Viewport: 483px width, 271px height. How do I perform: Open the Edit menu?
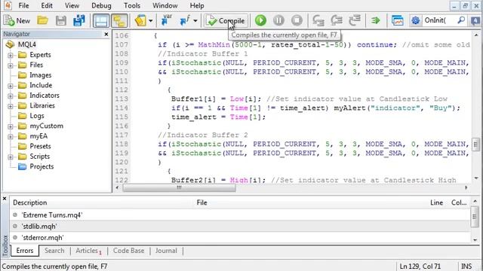click(47, 5)
